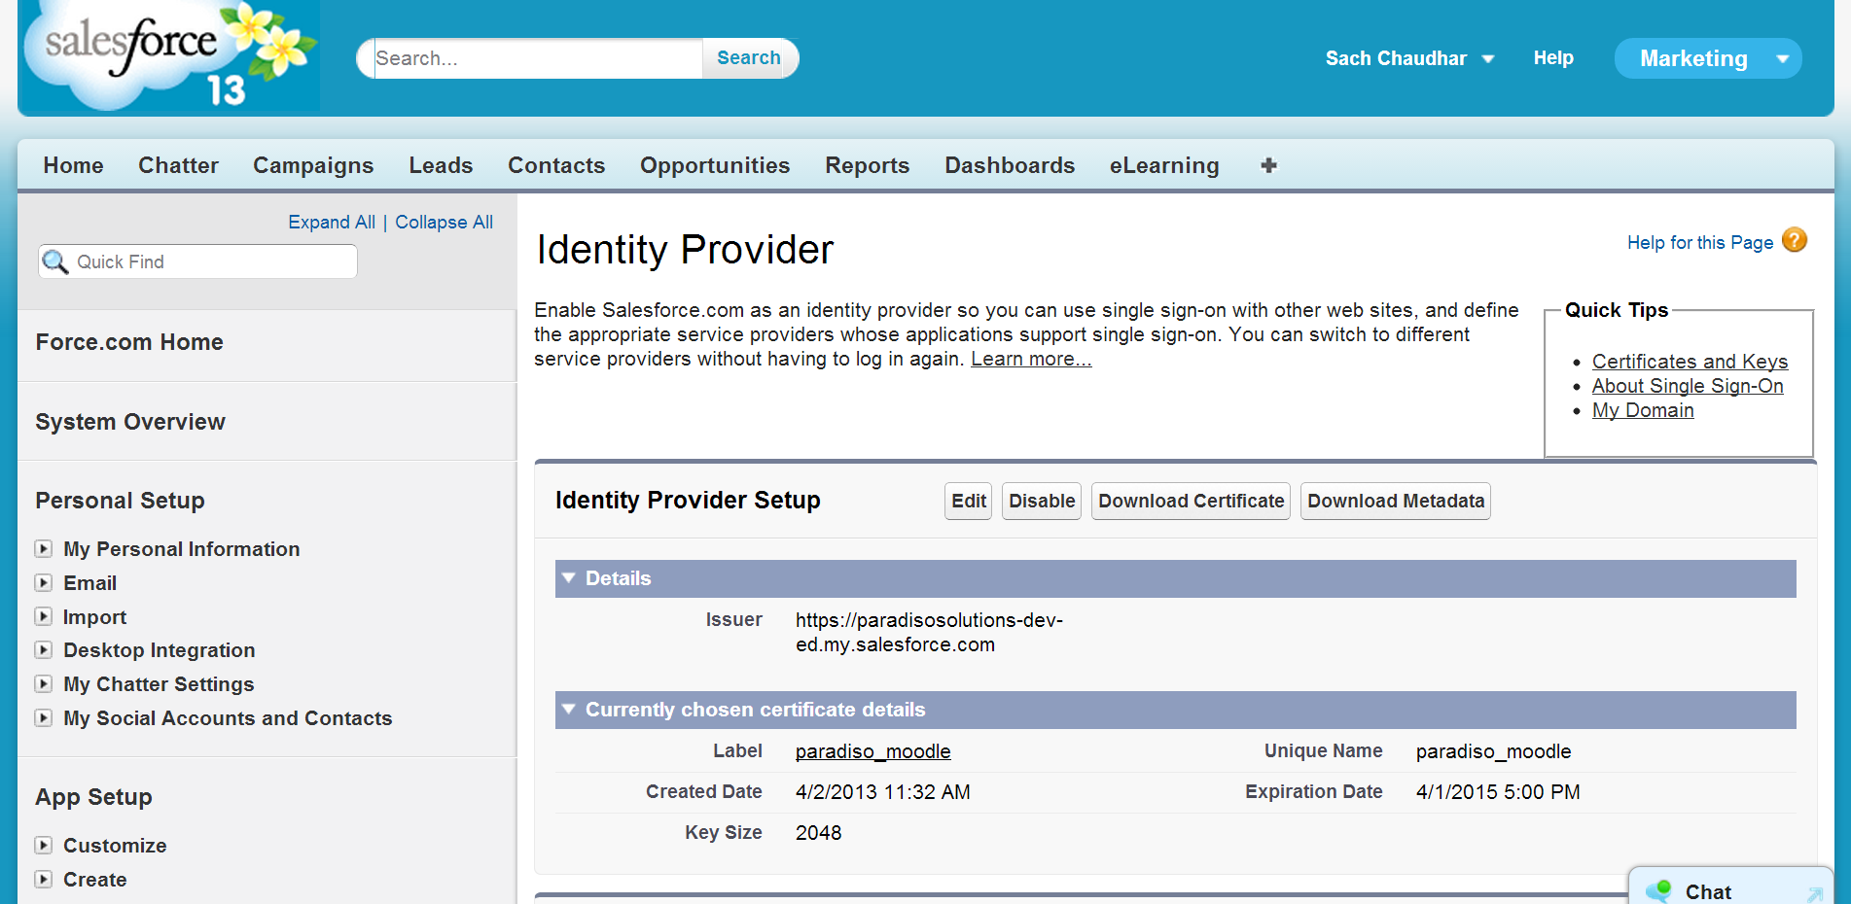
Task: Expand the Email setup section
Action: (x=44, y=583)
